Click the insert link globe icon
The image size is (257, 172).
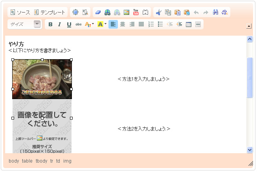(x=108, y=12)
